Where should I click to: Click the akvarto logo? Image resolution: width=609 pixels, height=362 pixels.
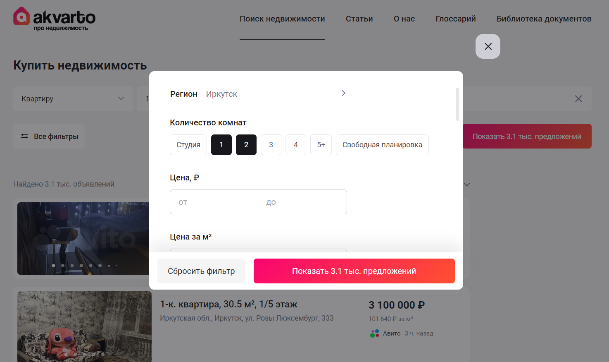coord(54,19)
